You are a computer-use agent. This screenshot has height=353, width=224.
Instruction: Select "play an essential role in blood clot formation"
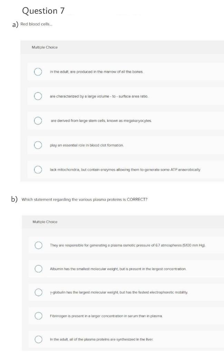point(37,145)
